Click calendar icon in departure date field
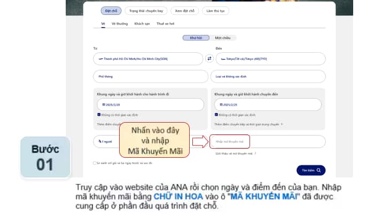The width and height of the screenshot is (374, 217). tap(104, 105)
